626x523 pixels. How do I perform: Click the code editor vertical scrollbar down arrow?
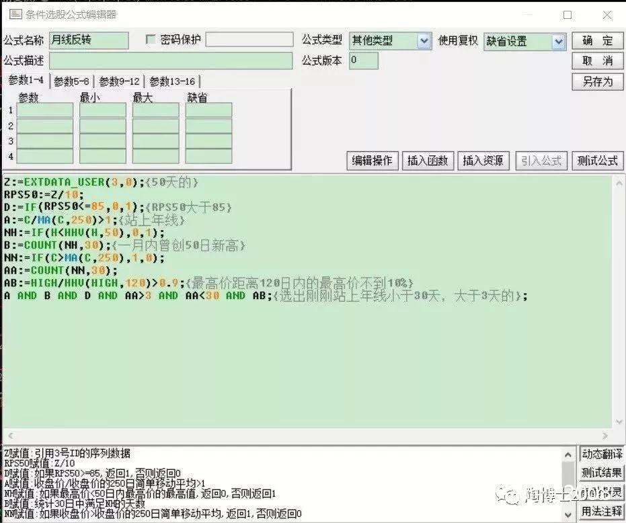pos(619,421)
